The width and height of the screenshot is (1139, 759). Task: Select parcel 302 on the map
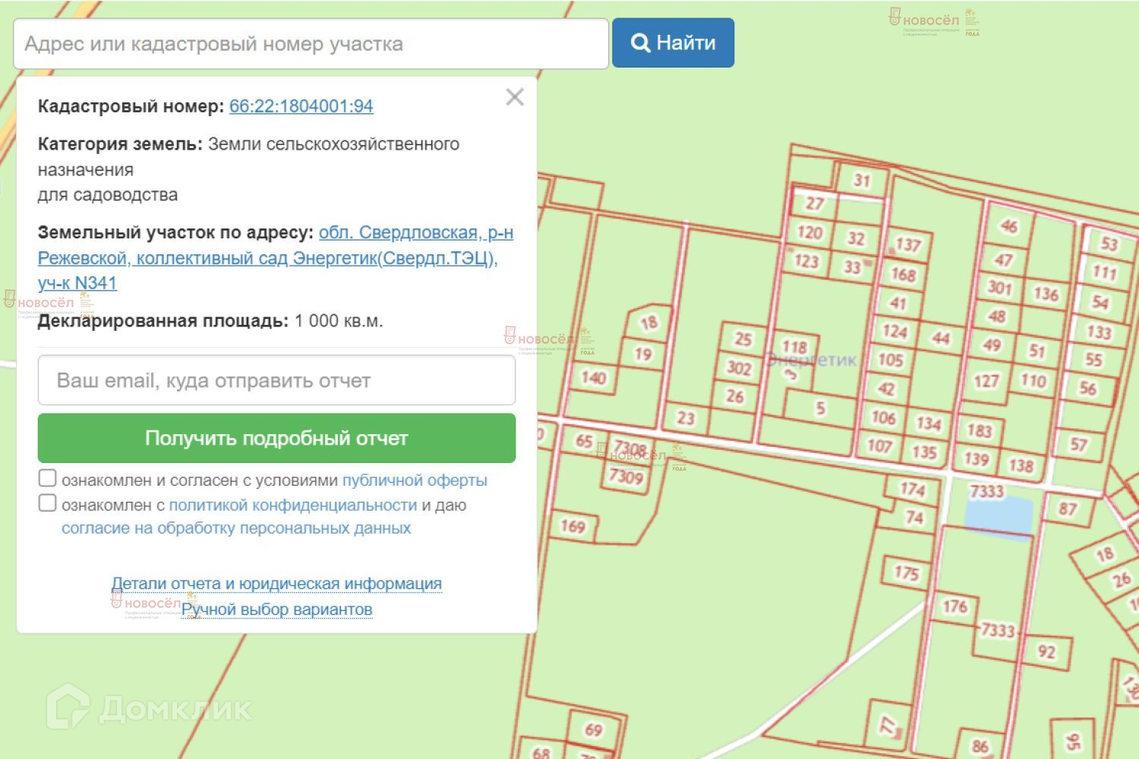pyautogui.click(x=738, y=368)
